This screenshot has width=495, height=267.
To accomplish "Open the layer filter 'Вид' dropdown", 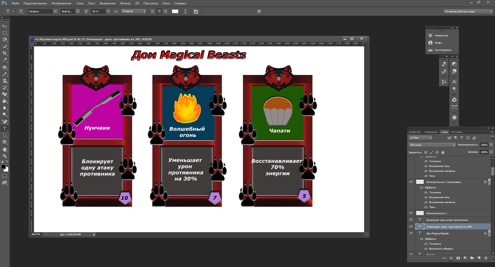I will 420,138.
